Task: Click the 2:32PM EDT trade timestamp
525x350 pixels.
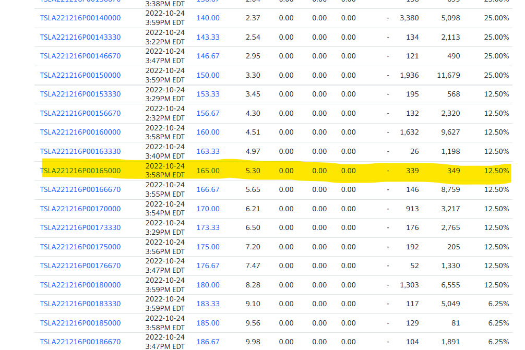Action: [165, 118]
